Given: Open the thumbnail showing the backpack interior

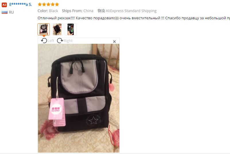Looking at the screenshot, I should click(x=71, y=29).
